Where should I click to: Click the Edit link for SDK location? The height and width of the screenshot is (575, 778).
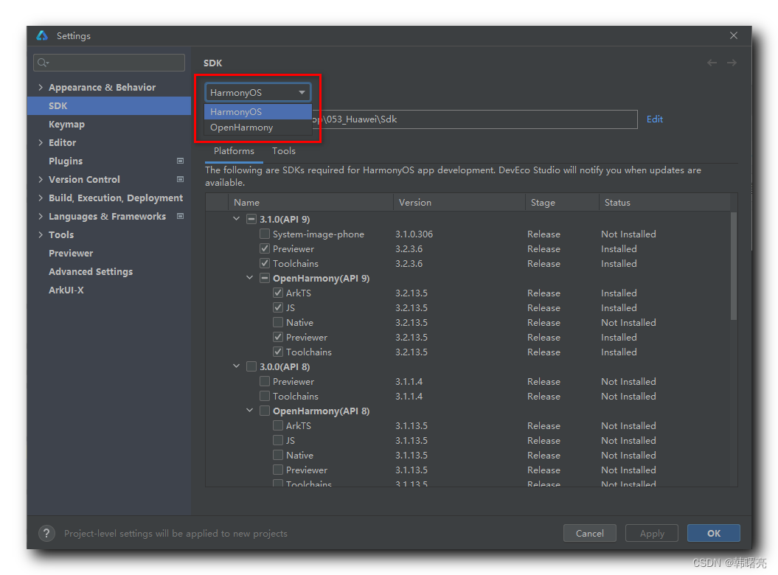(x=654, y=119)
